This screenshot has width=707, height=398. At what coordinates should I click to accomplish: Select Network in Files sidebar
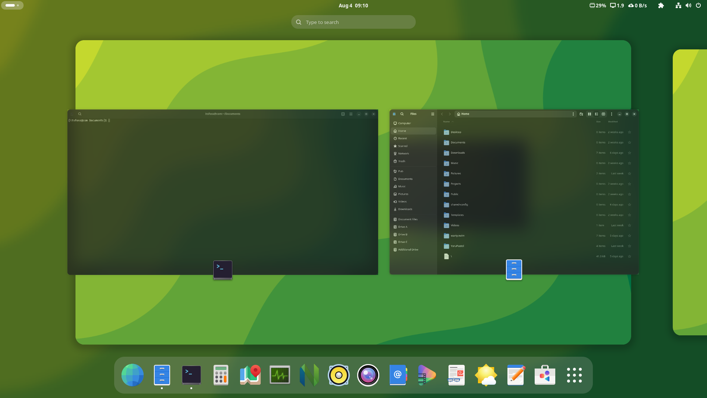coord(413,153)
